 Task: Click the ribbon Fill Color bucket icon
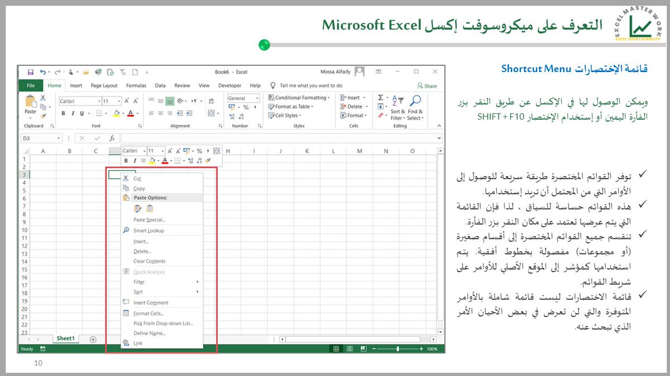[x=116, y=113]
